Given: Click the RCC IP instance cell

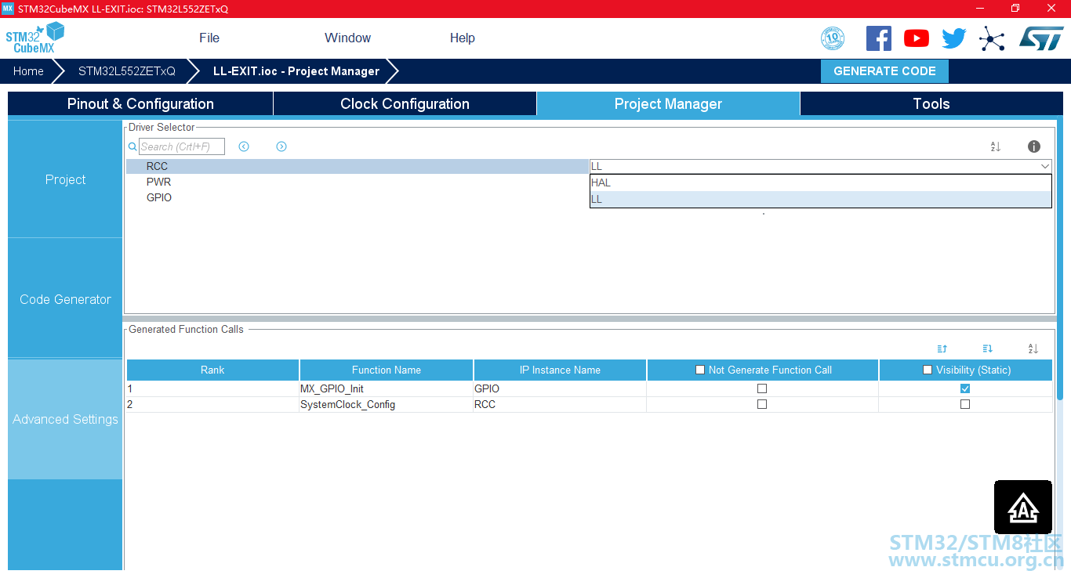Looking at the screenshot, I should coord(560,404).
